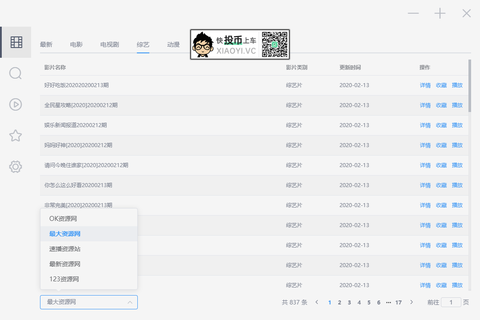The image size is (480, 320).
Task: Switch to the 电视剧 tab
Action: (110, 45)
